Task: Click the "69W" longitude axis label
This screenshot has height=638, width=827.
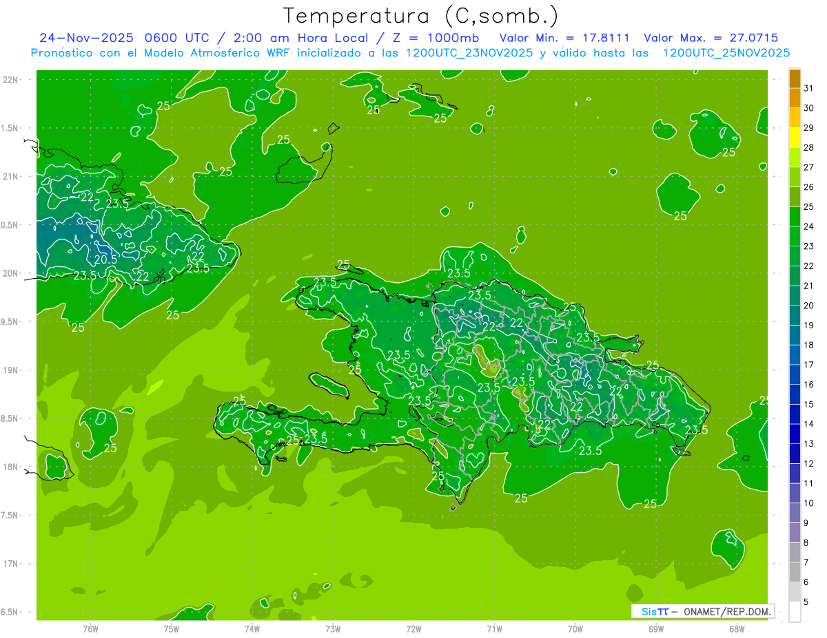Action: (656, 628)
